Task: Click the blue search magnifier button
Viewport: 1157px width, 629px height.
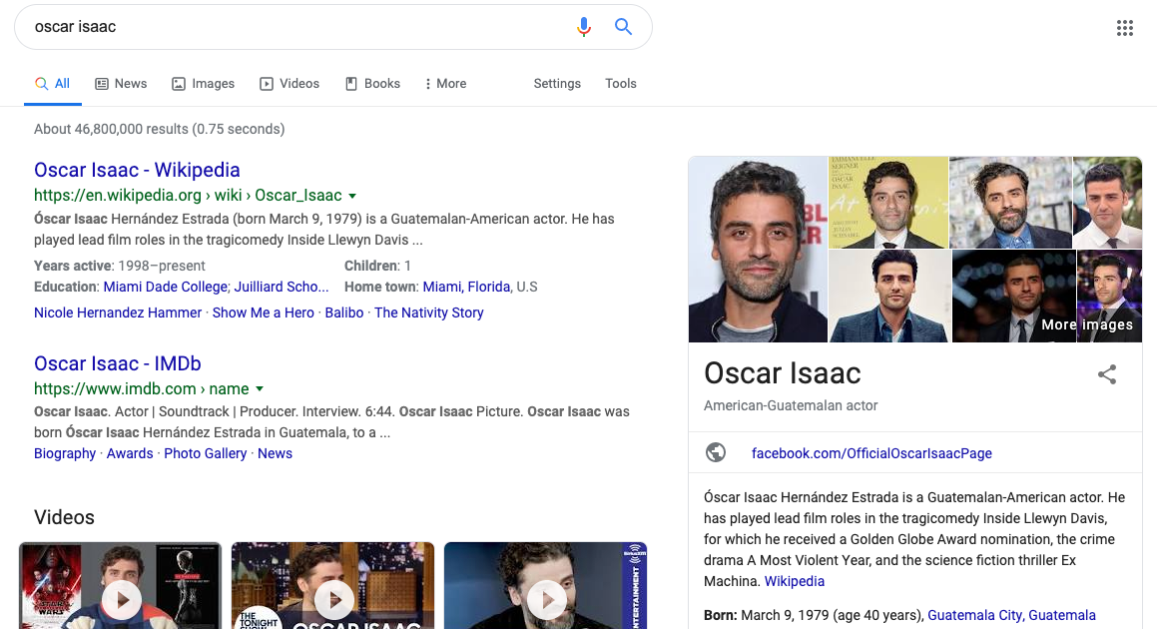Action: pos(624,27)
